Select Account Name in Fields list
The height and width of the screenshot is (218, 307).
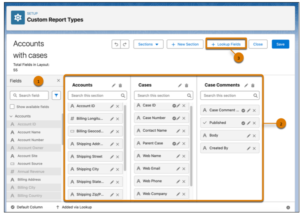pos(29,132)
